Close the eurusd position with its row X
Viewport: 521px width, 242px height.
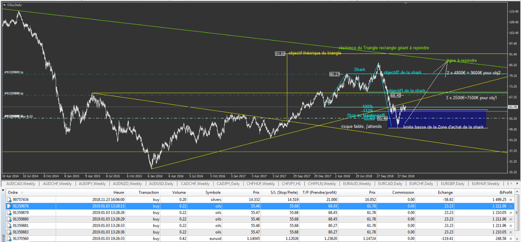point(511,238)
